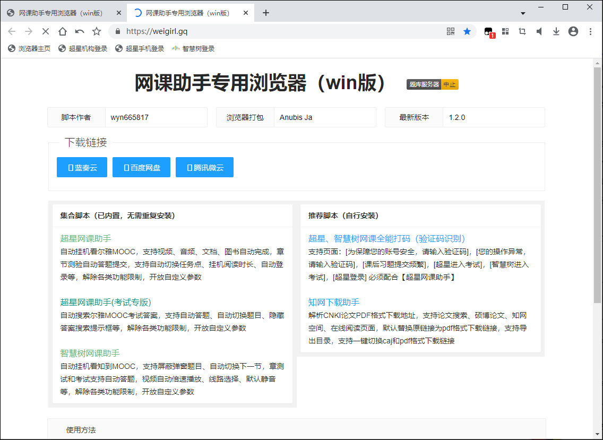Open 知网下载助手 link
Screen dimensions: 603x440
coord(334,303)
